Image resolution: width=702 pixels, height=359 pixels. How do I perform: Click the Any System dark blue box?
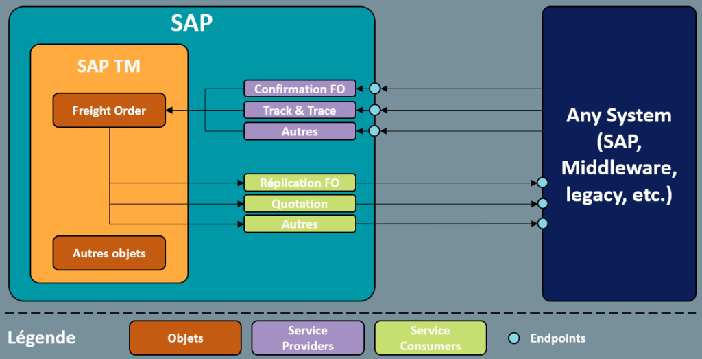click(619, 154)
